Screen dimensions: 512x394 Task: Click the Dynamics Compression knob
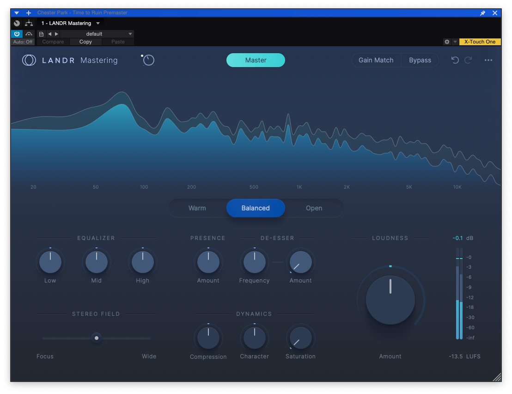pyautogui.click(x=208, y=338)
